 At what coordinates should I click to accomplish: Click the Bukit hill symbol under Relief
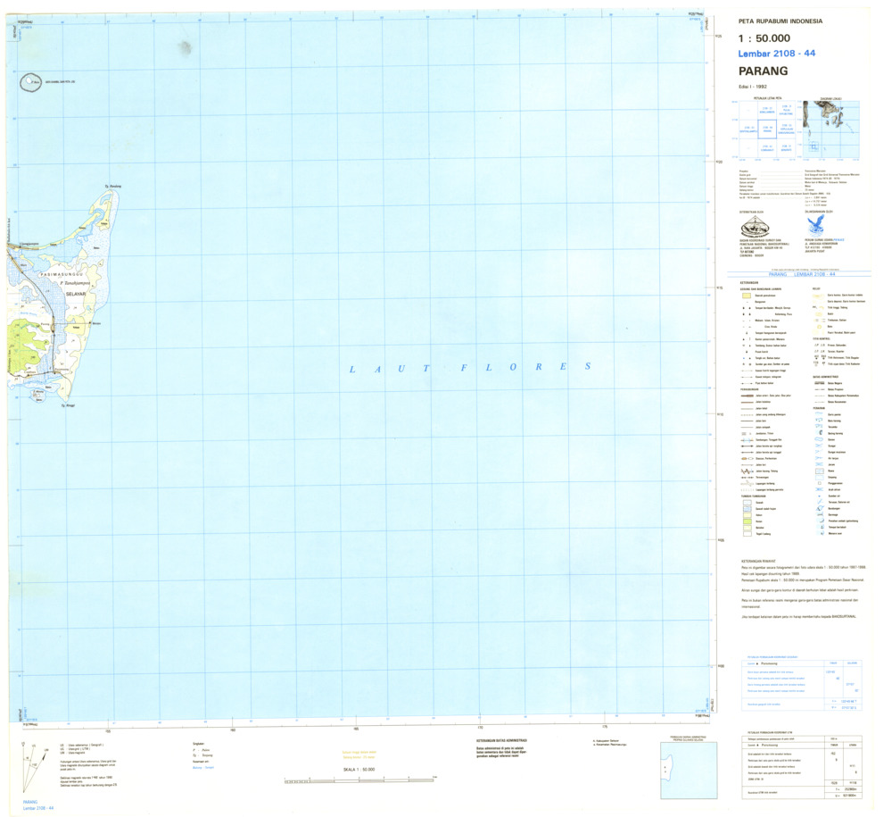818,314
